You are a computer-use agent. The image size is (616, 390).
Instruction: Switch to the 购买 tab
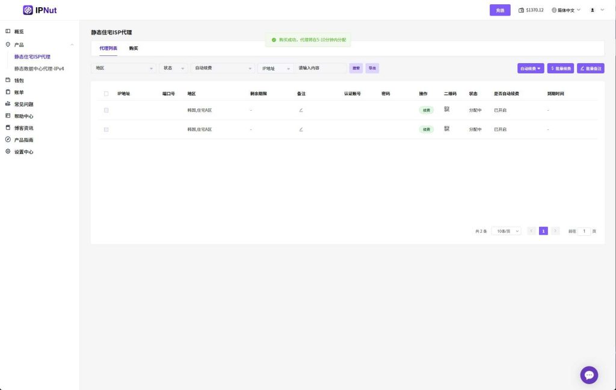pos(134,48)
